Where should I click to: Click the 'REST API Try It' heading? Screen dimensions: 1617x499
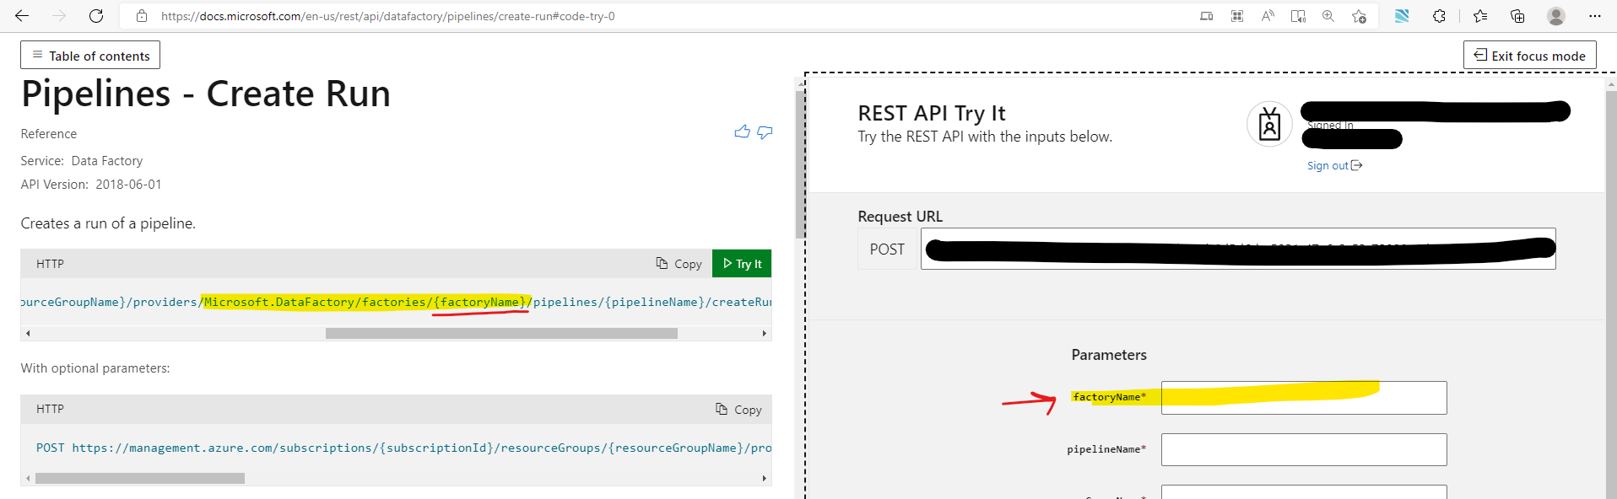[x=932, y=113]
